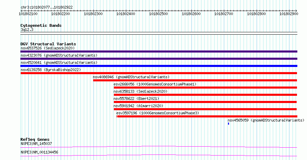The image size is (307, 160).
Task: Click the nsv4520641 (gnomADStructuralVariants) label
Action: 59,62
